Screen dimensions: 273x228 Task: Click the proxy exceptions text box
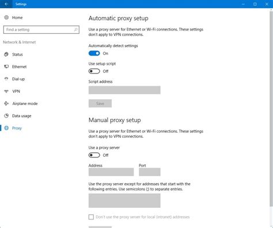(124, 200)
